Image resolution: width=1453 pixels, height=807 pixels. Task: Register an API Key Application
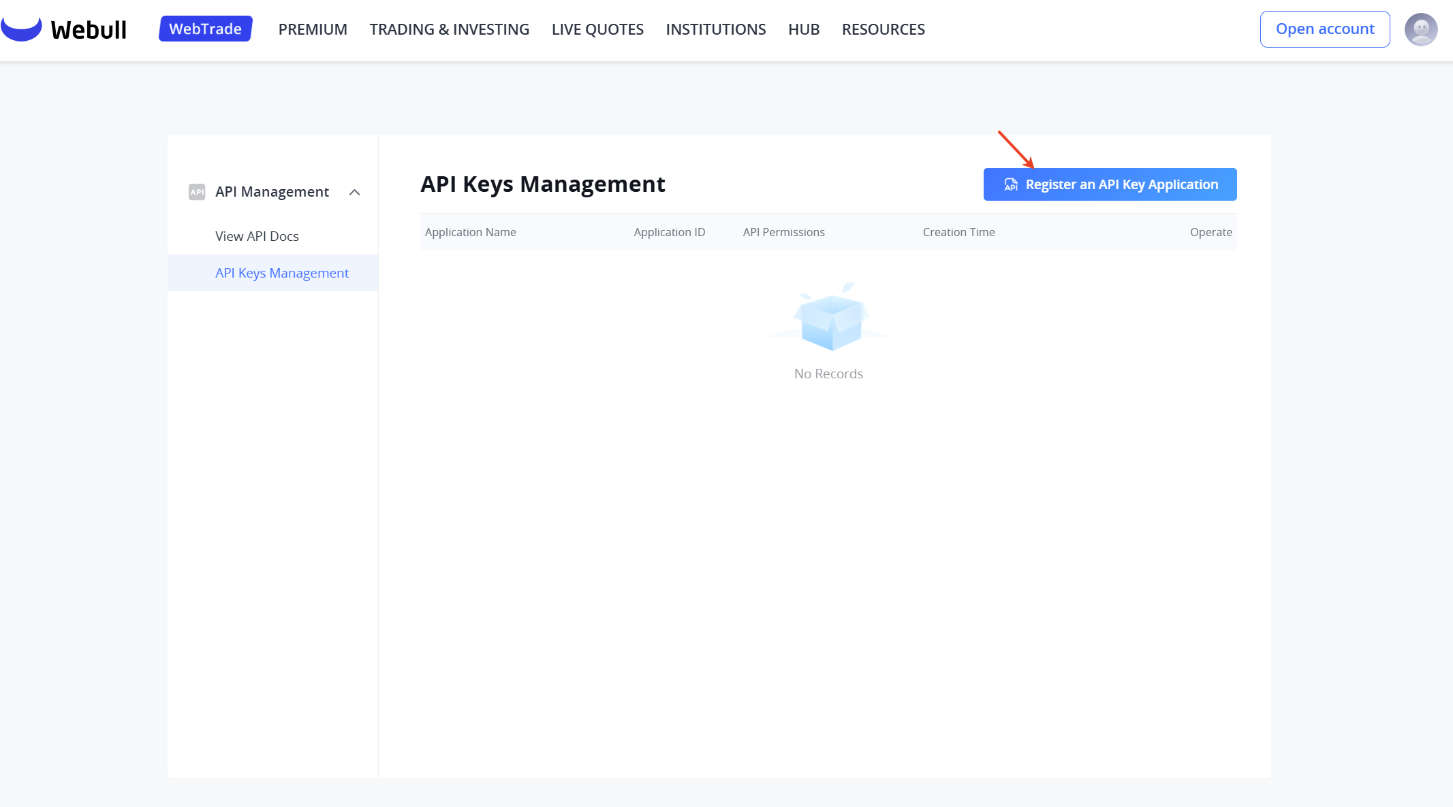(1110, 184)
